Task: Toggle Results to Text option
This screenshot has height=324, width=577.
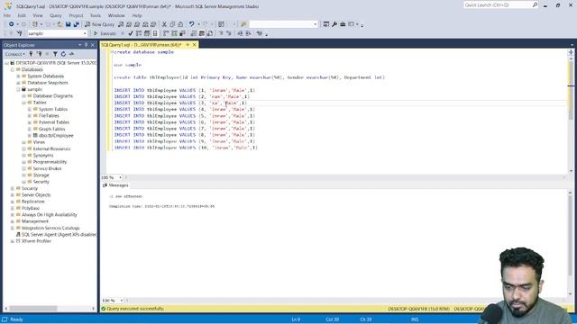Action: (194, 33)
